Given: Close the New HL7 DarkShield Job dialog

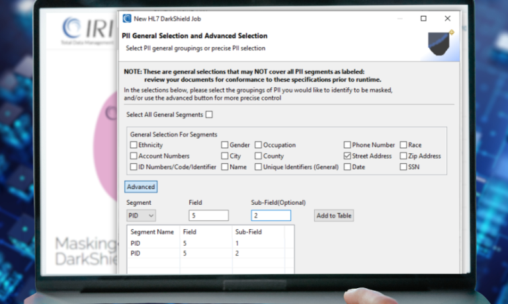Looking at the screenshot, I should pyautogui.click(x=448, y=19).
